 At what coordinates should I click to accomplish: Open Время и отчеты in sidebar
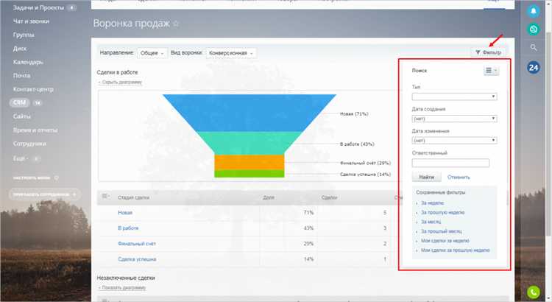click(x=35, y=130)
